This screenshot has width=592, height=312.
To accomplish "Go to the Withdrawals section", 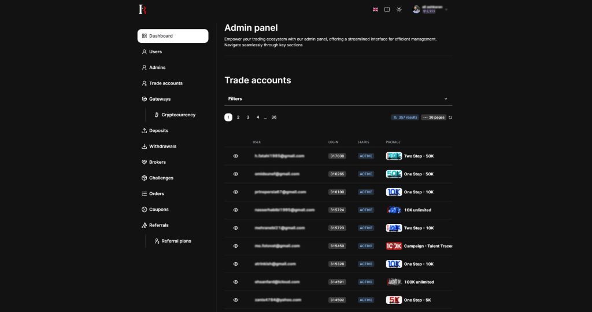I will [162, 146].
